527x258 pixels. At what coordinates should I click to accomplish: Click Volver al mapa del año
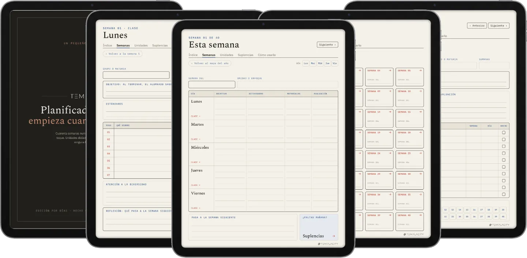210,63
